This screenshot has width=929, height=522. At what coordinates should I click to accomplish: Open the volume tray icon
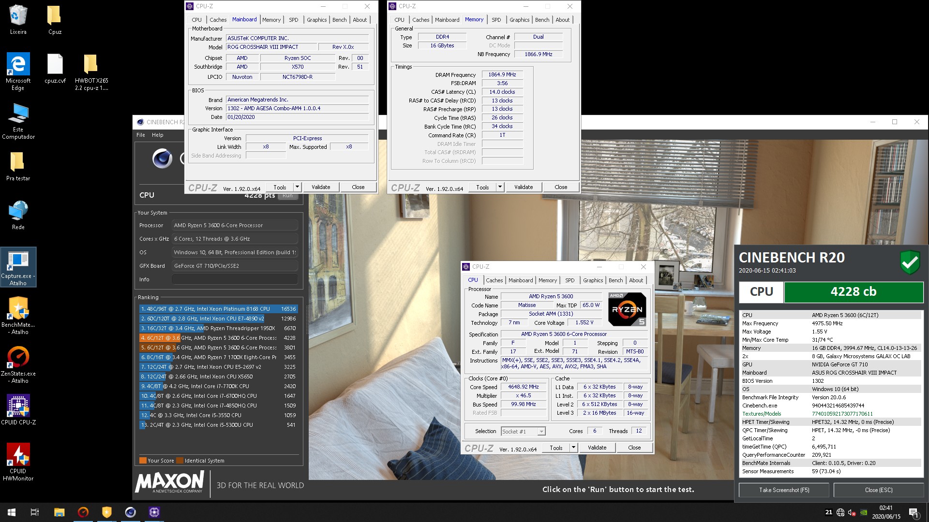[x=852, y=512]
